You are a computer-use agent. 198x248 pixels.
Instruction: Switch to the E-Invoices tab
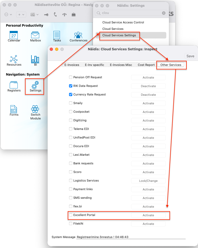pyautogui.click(x=72, y=65)
